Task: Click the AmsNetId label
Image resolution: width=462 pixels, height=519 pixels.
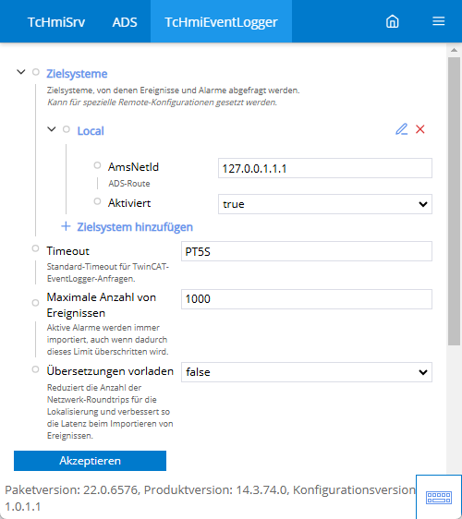Action: click(133, 167)
